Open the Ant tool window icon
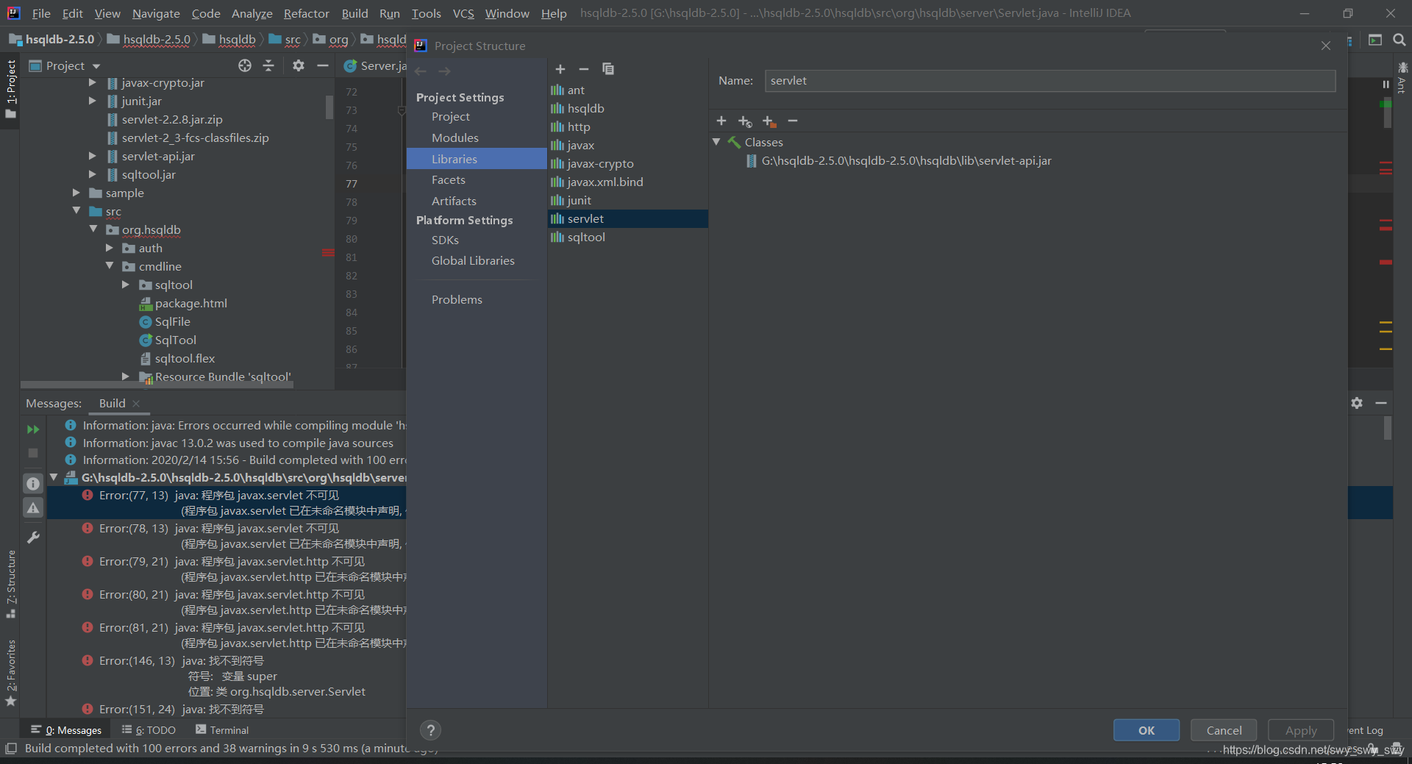The image size is (1412, 764). tap(1402, 77)
